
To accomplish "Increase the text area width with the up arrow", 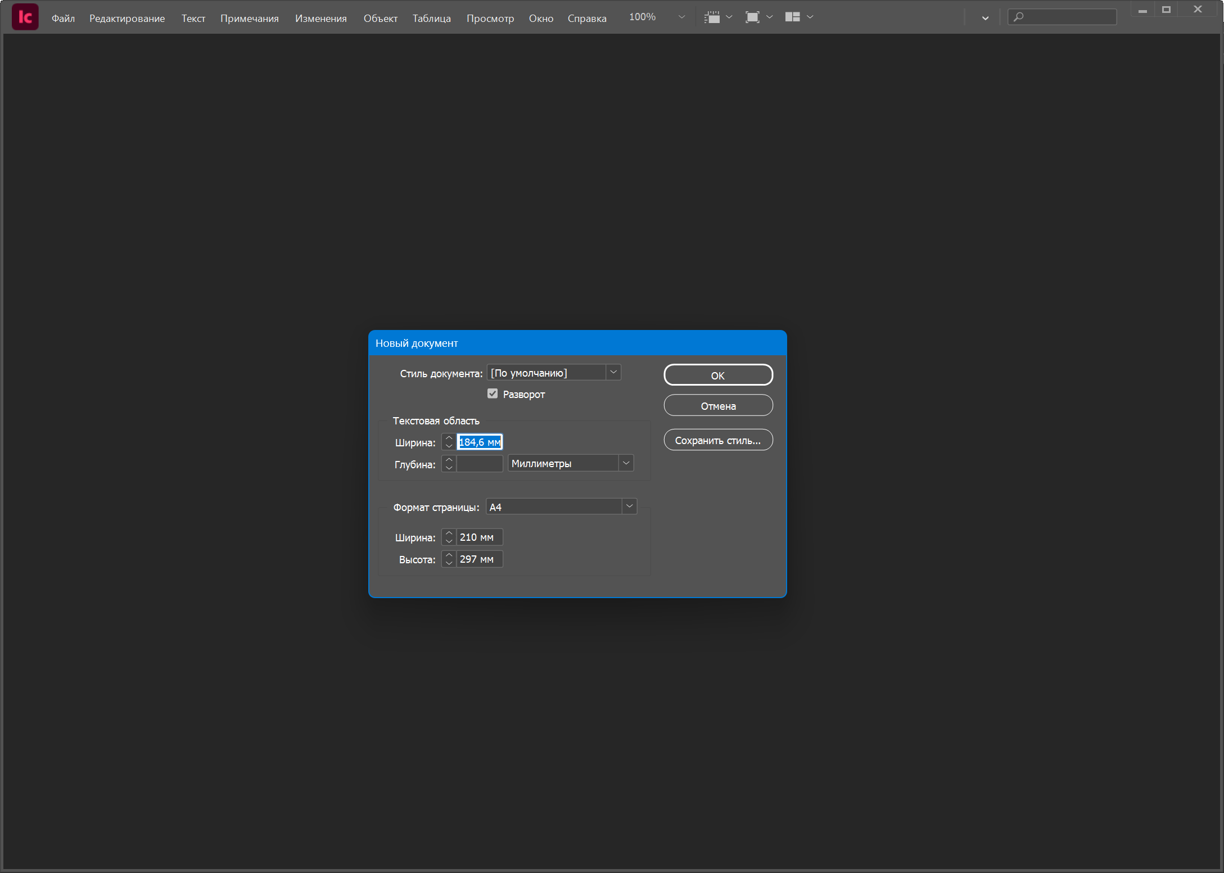I will click(x=449, y=438).
